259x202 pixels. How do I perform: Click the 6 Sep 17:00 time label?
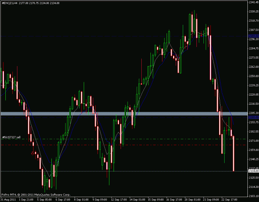(x=63, y=200)
